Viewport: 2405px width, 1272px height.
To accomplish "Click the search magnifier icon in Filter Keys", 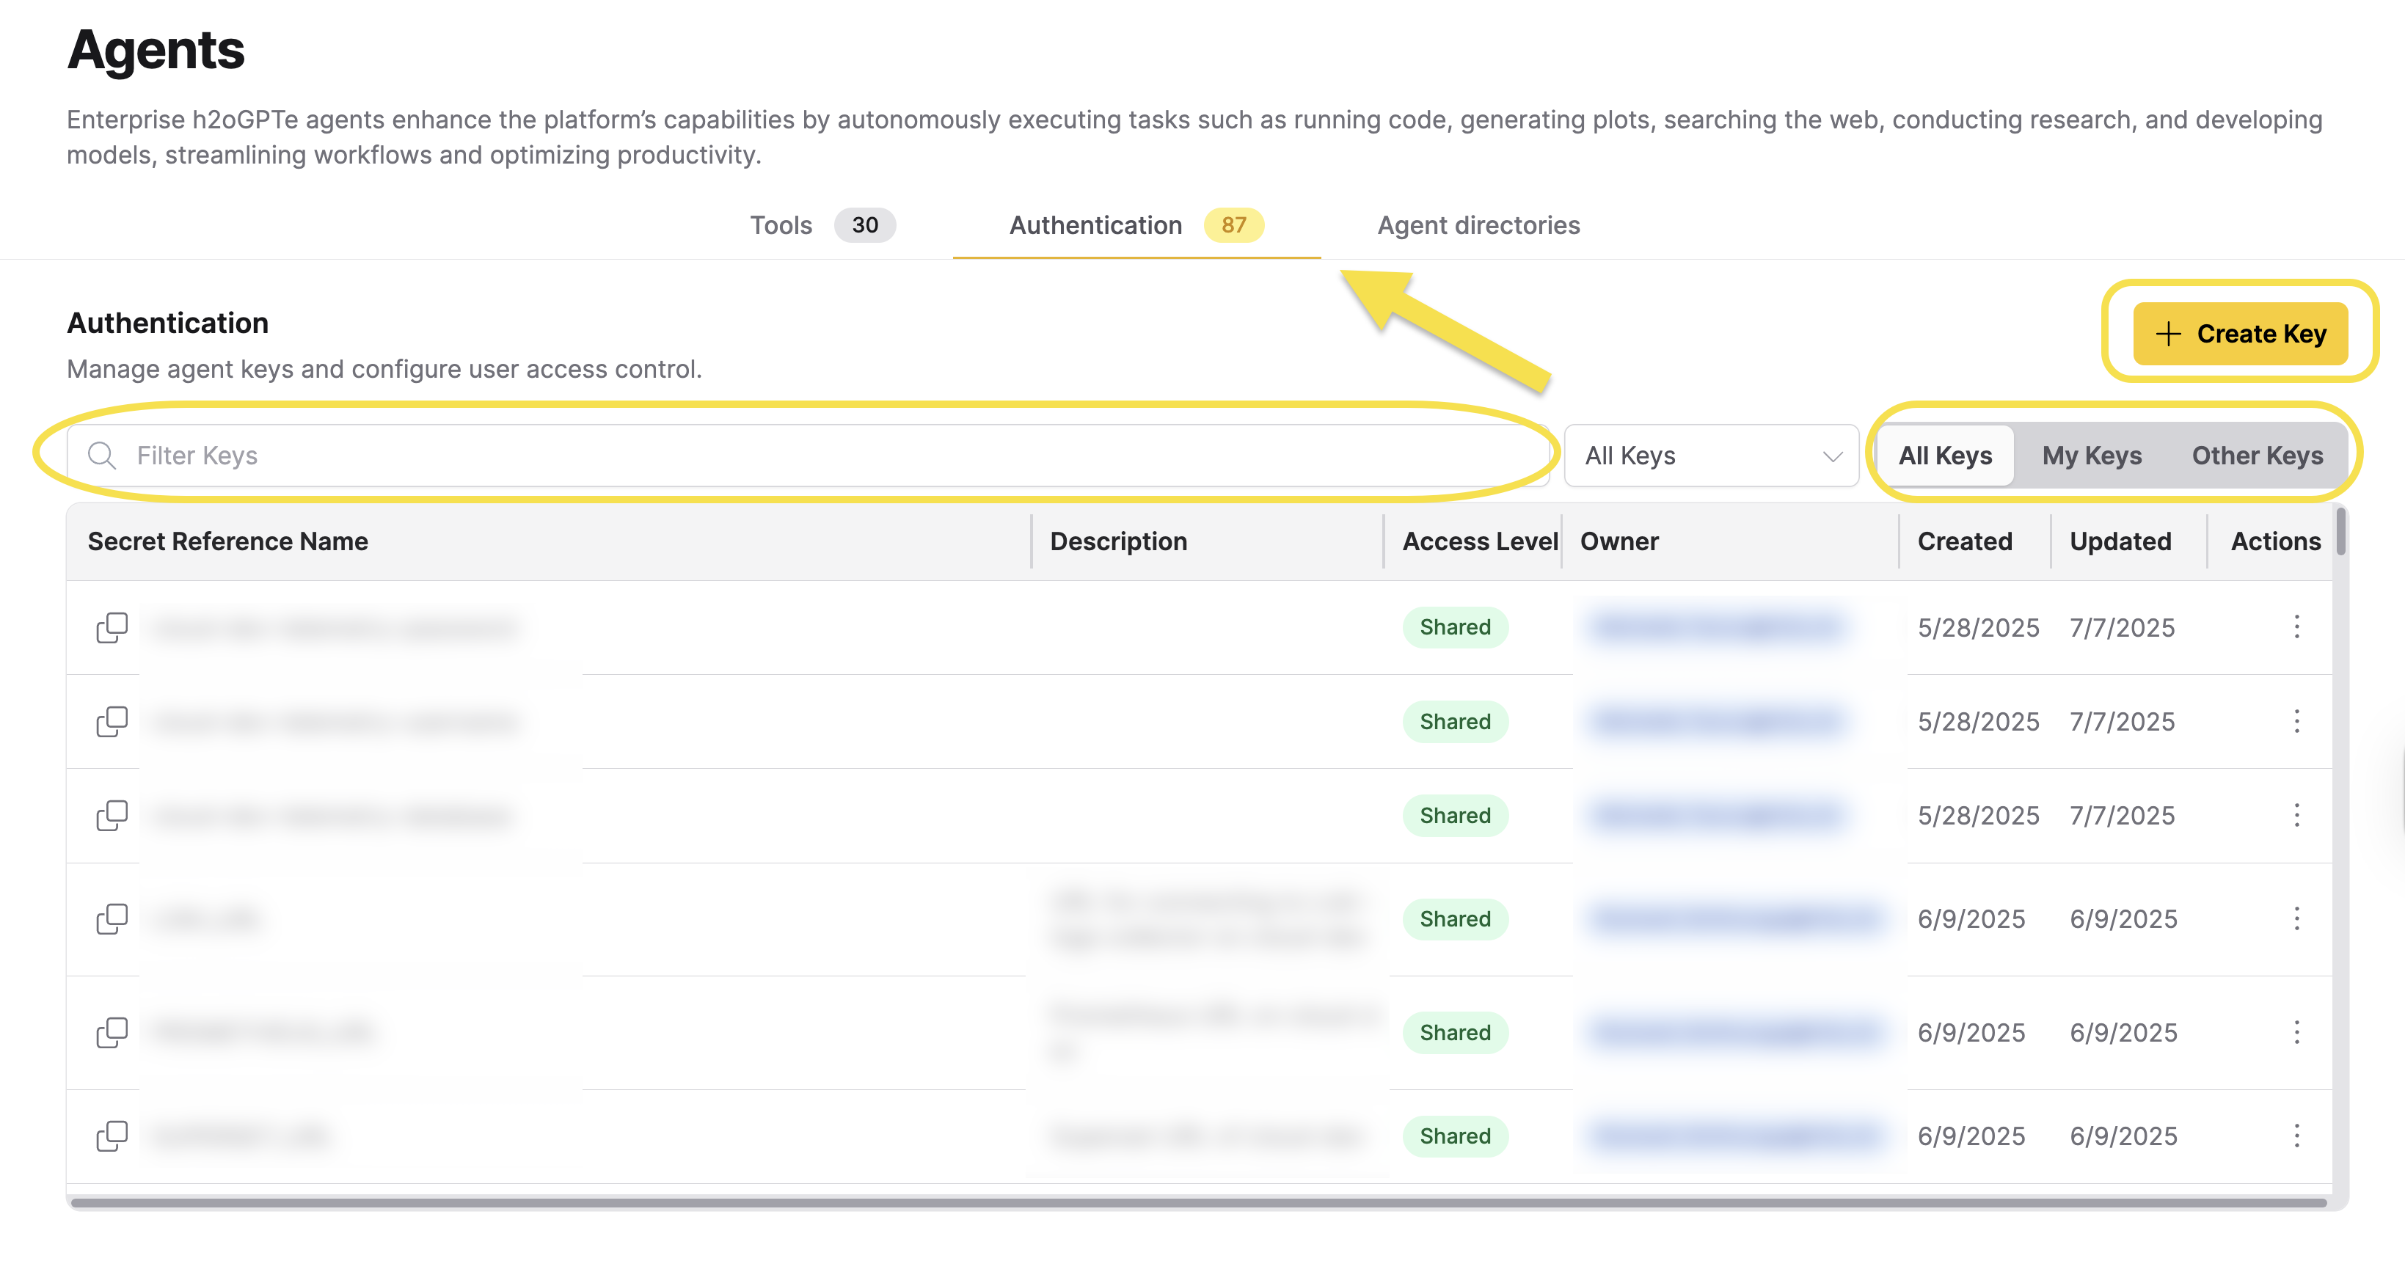I will 103,456.
